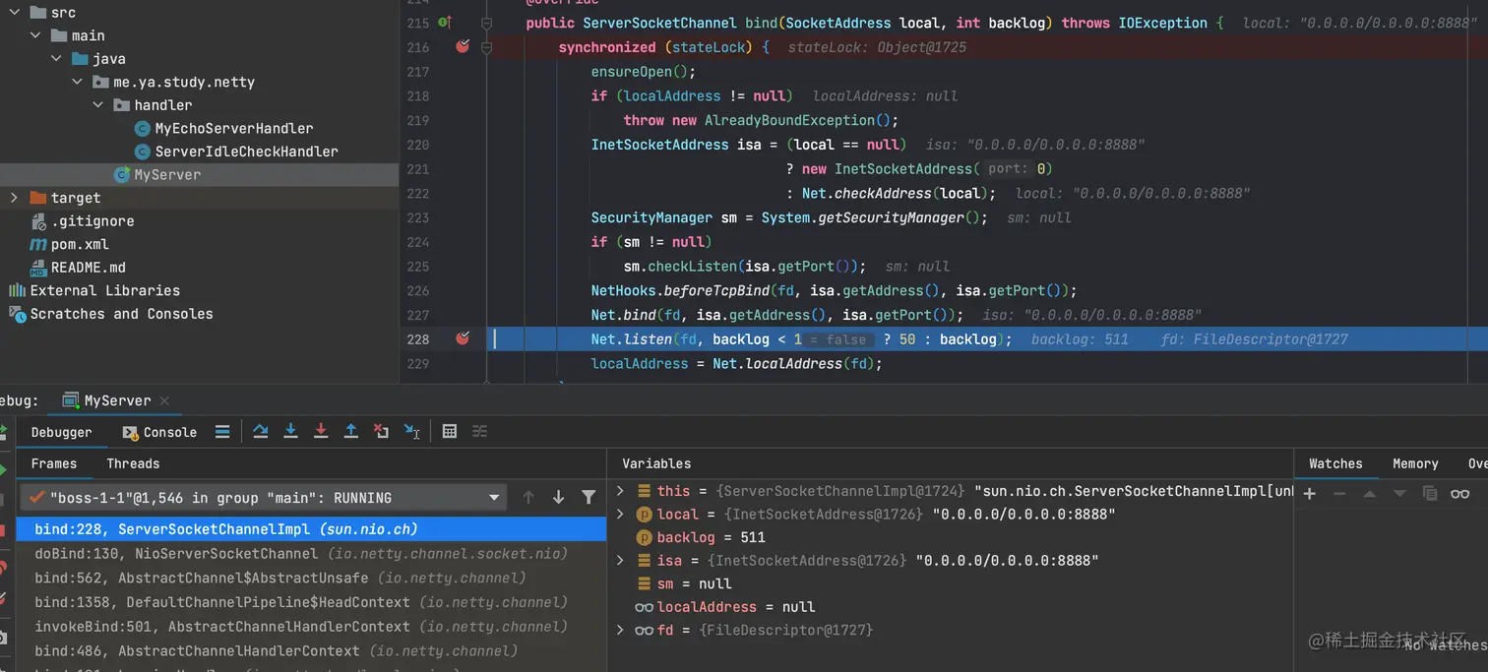Click the threads layout icon beside Console
Viewport: 1488px width, 672px height.
tap(222, 431)
